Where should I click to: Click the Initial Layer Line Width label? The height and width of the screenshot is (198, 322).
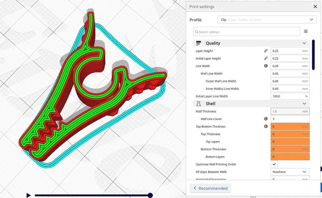[x=212, y=96]
